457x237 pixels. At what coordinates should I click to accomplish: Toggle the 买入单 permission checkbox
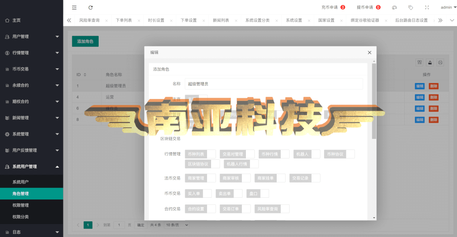pyautogui.click(x=198, y=194)
